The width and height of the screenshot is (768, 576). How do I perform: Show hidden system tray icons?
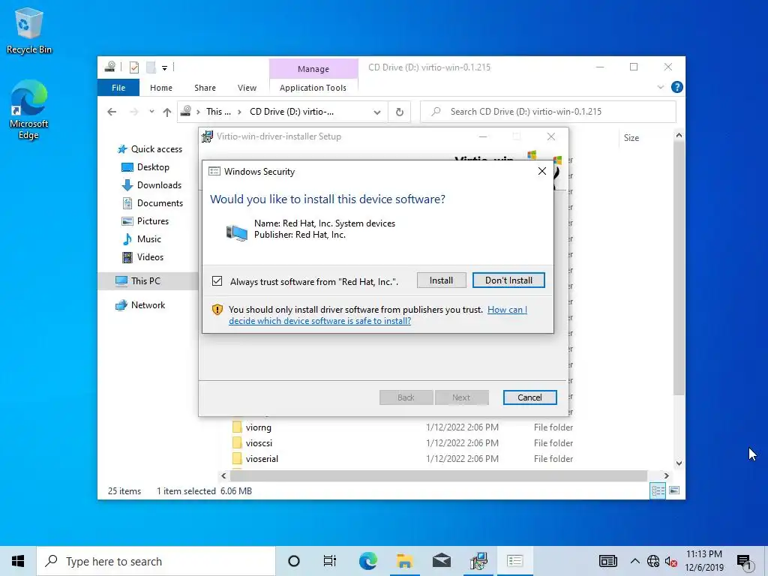[x=634, y=561]
